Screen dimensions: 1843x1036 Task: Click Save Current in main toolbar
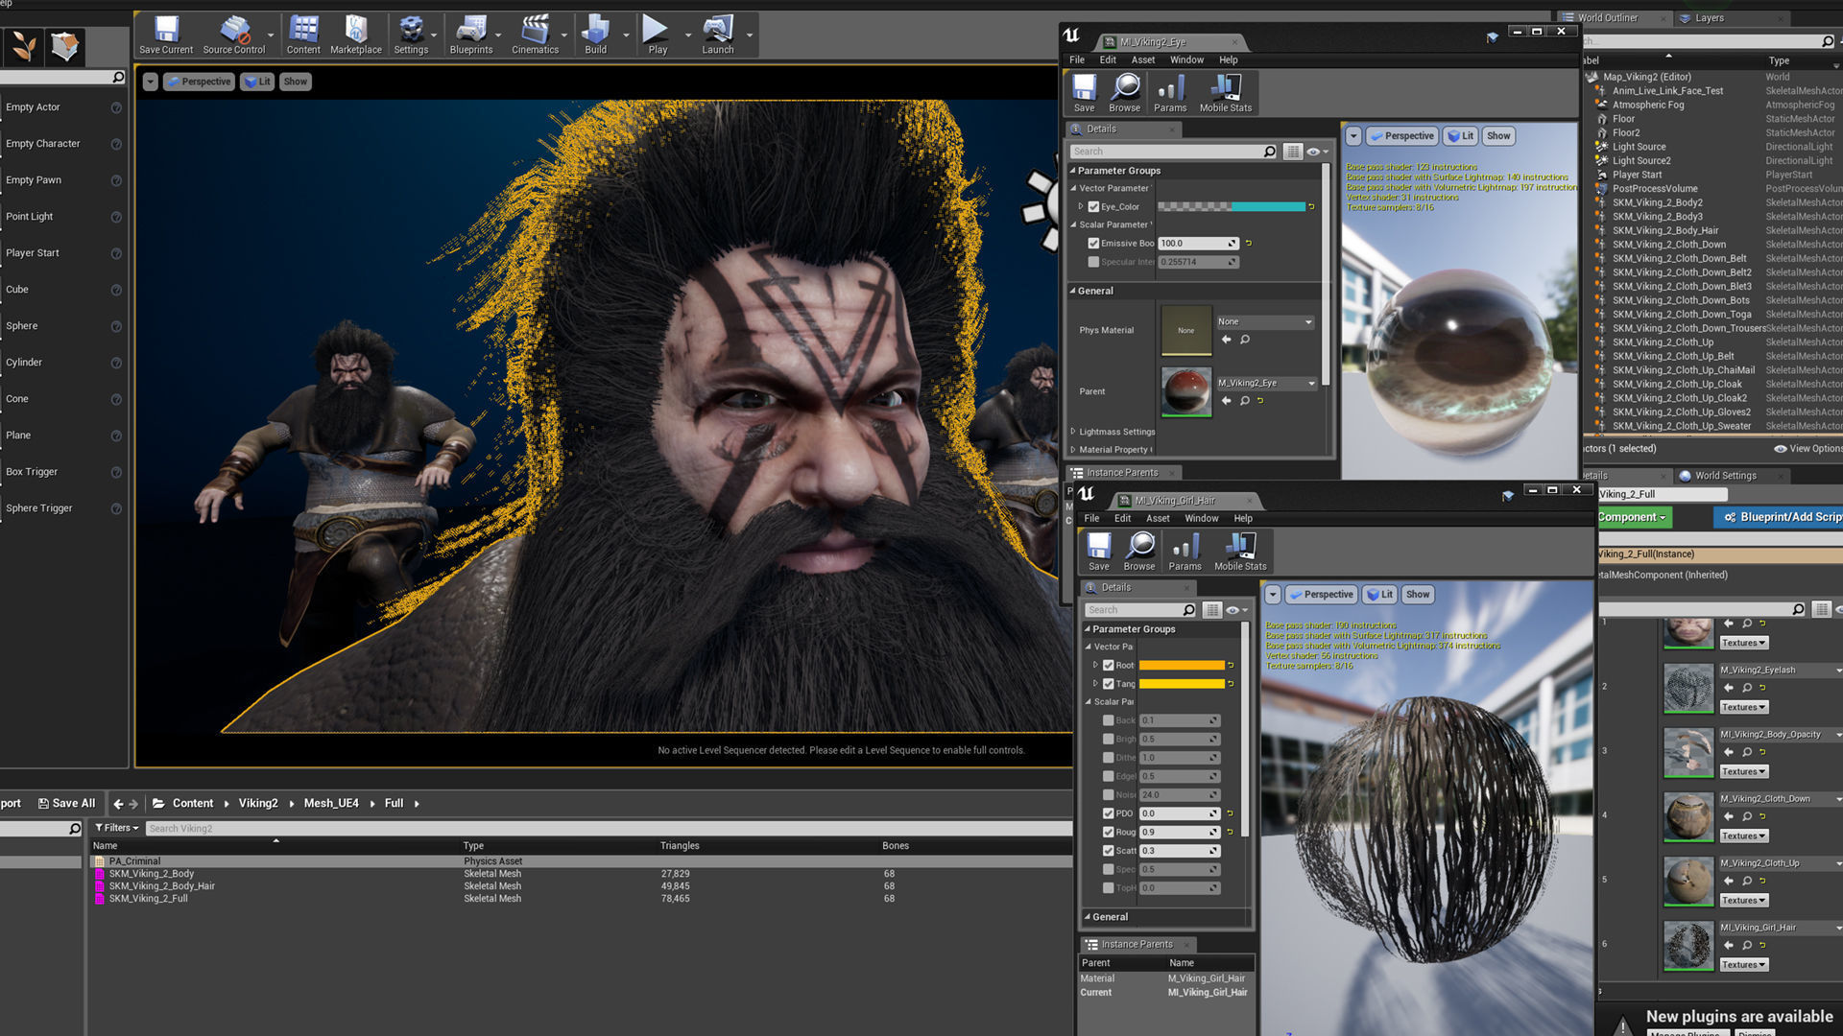166,35
